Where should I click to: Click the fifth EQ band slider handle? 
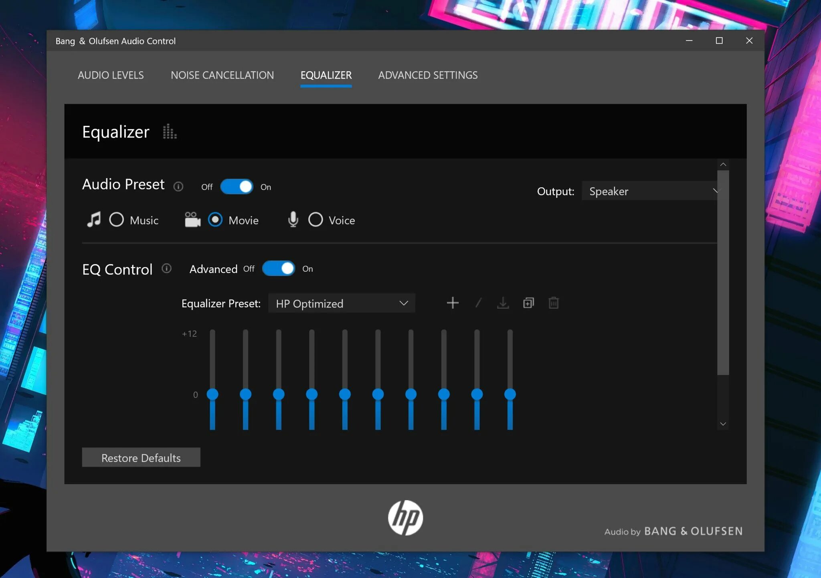pos(345,394)
